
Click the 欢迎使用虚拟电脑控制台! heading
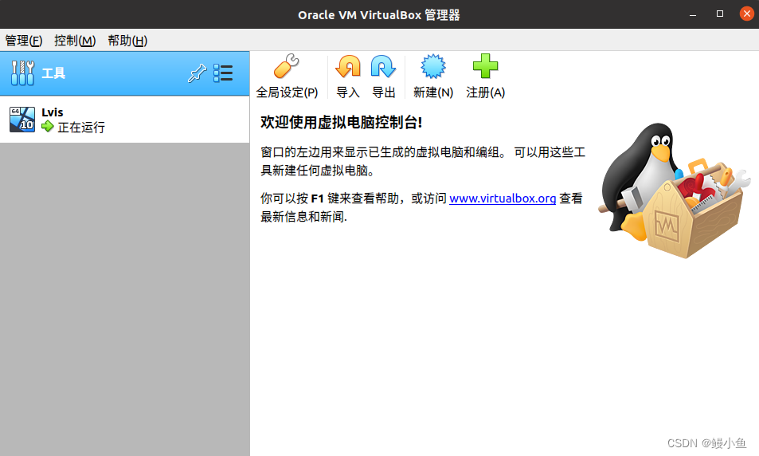tap(341, 122)
